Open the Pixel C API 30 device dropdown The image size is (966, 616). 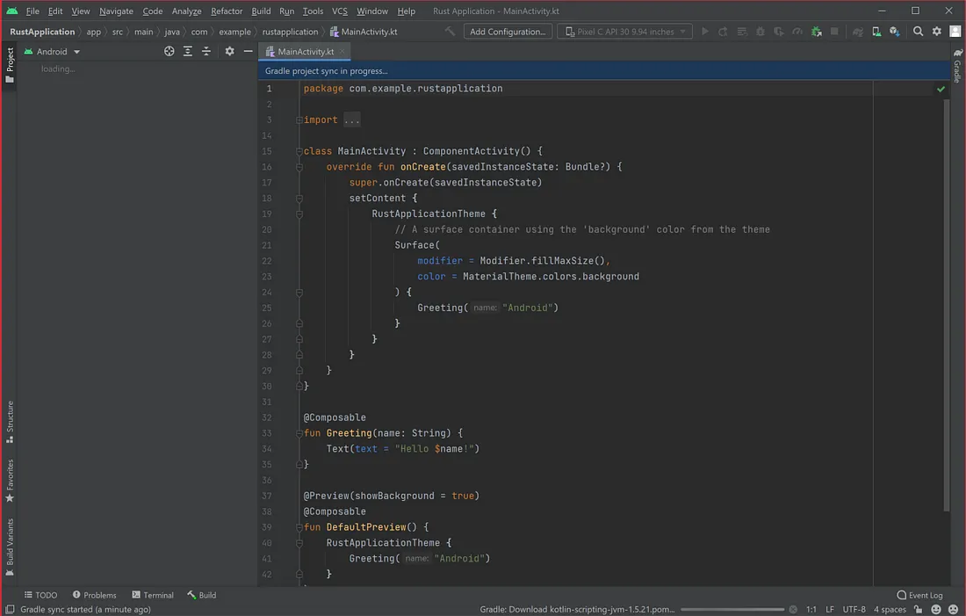coord(624,32)
